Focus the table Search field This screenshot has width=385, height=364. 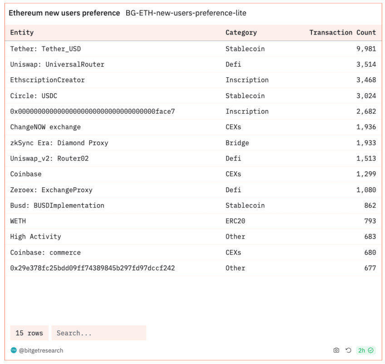(99, 333)
